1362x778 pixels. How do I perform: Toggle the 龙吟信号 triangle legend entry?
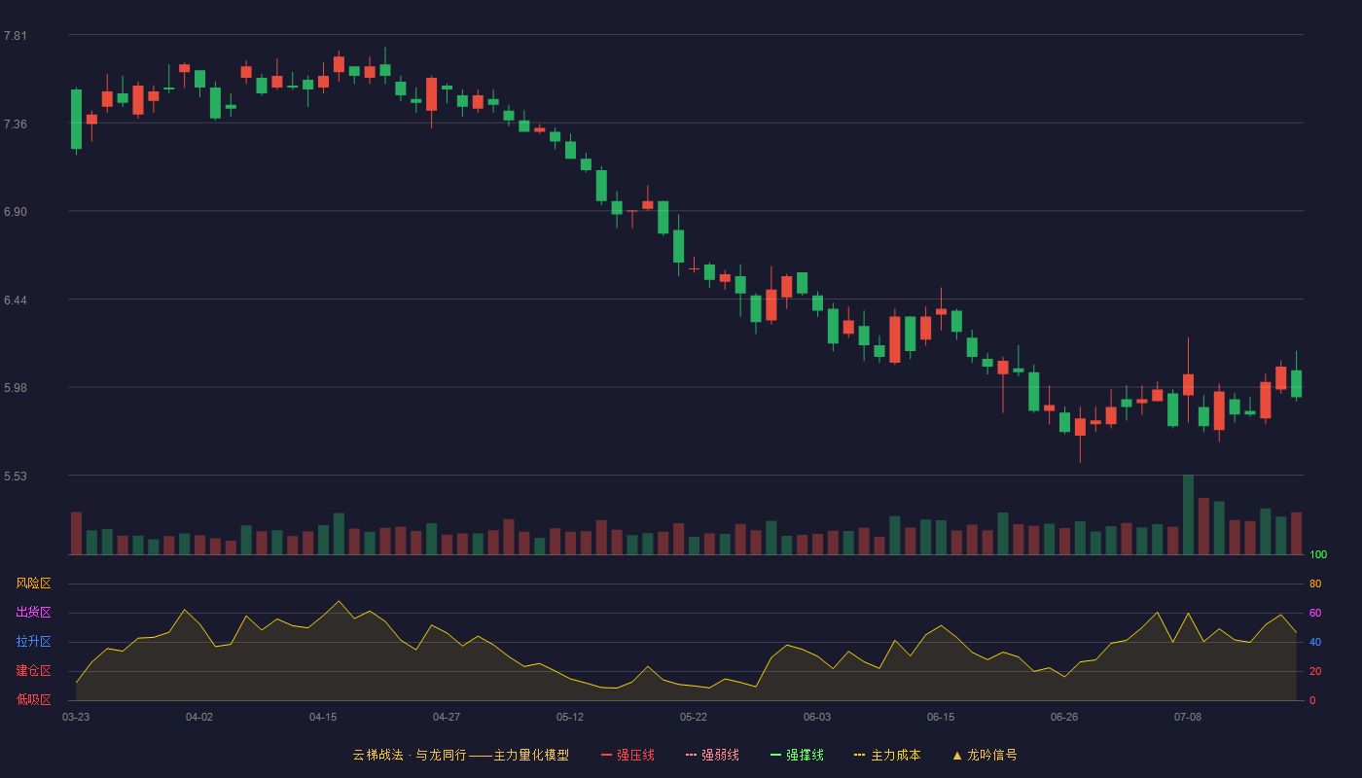[985, 755]
